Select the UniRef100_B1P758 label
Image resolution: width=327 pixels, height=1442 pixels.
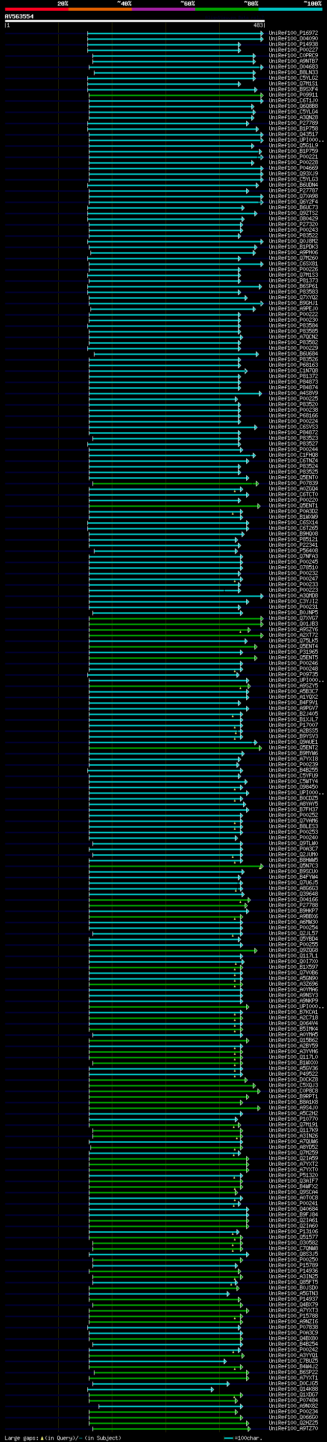293,129
